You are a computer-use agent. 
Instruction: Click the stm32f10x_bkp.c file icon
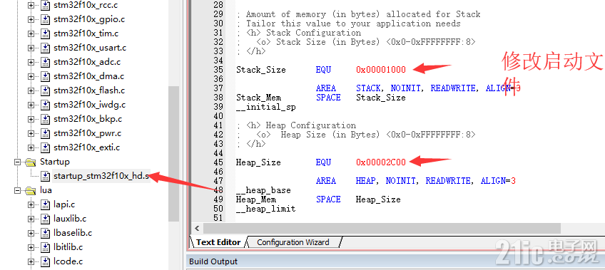point(46,120)
